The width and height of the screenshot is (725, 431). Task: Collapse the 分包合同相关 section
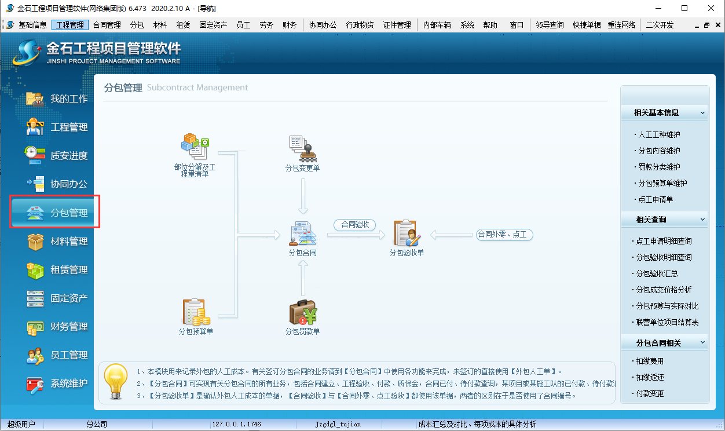coord(702,342)
